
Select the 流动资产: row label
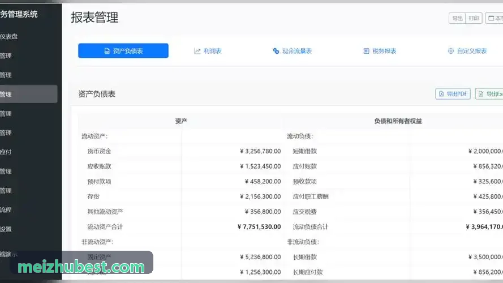[94, 136]
